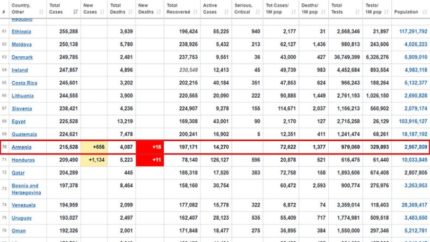Sort by Serious, Critical column icon
Screen dimensions: 430x242
[258, 12]
